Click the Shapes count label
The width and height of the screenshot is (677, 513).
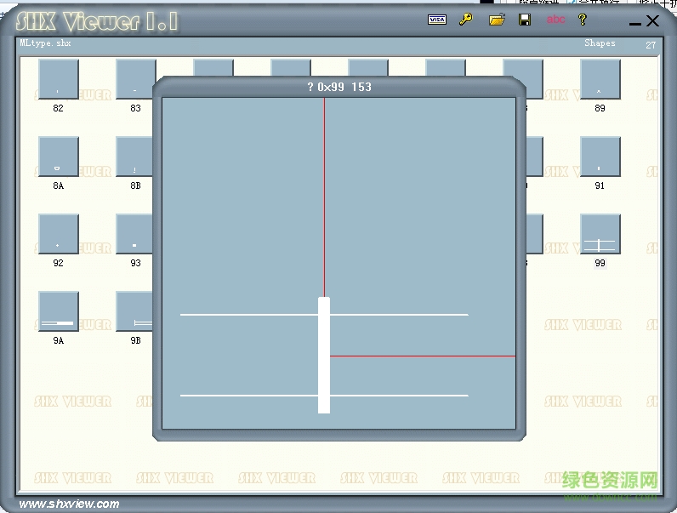[x=600, y=43]
